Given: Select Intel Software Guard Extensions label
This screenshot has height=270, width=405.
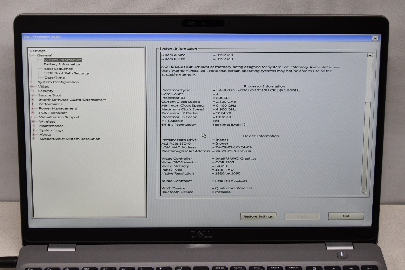Looking at the screenshot, I should point(72,100).
